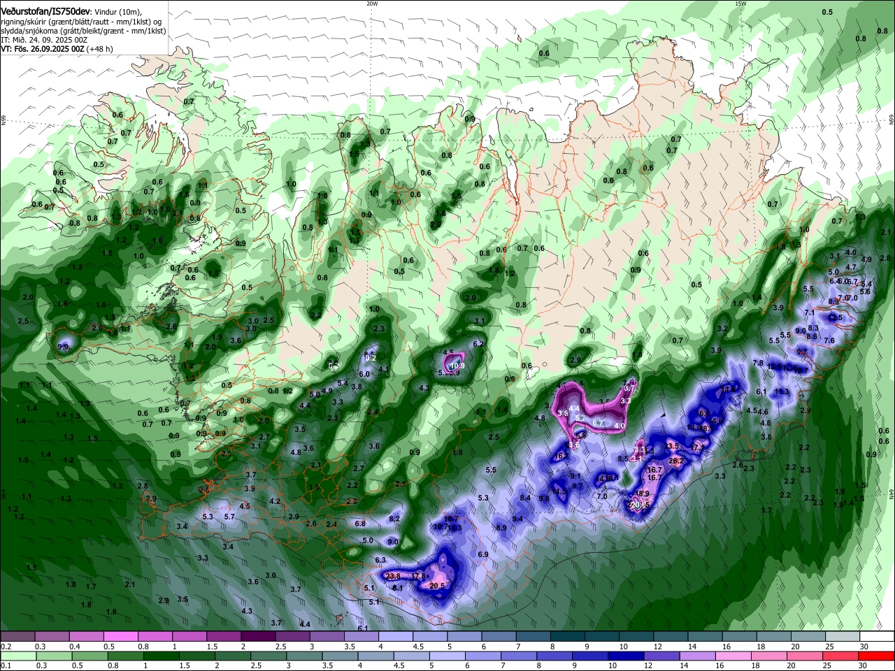Click the '0.1' label starting the rain legend
Screen dimensions: 895x671
point(6,666)
